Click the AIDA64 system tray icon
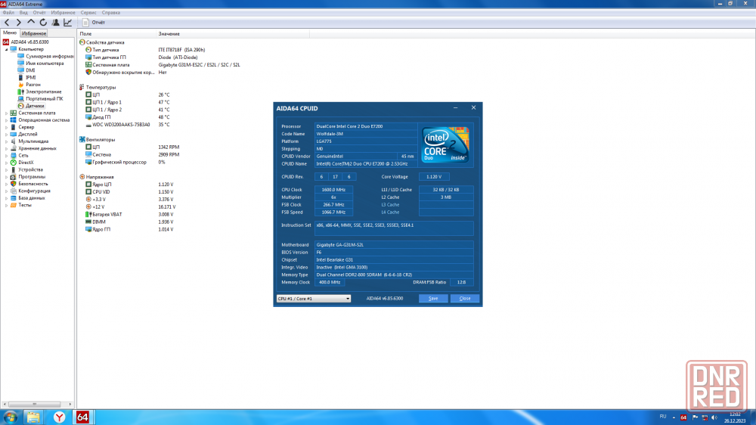The image size is (756, 425). [683, 417]
